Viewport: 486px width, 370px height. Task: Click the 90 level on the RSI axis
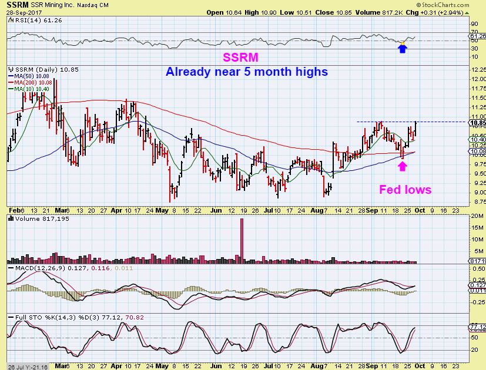(x=474, y=24)
